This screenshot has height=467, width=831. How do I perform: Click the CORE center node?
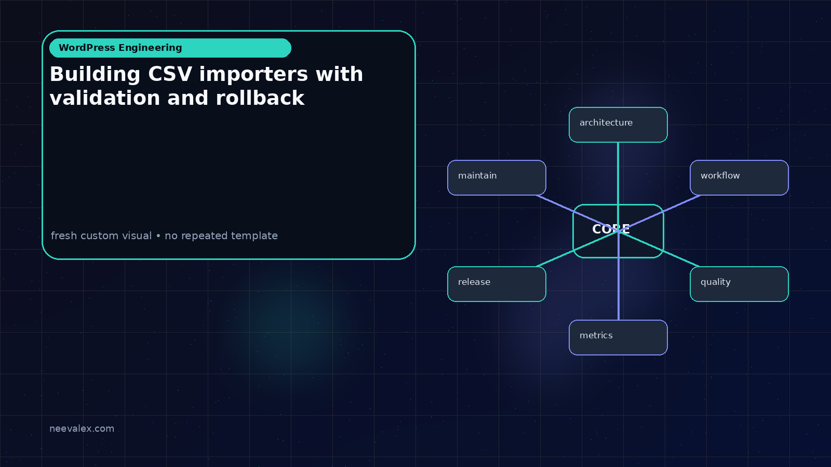[x=618, y=231]
